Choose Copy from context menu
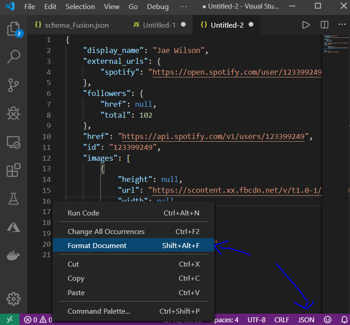This screenshot has height=325, width=350. pyautogui.click(x=134, y=278)
